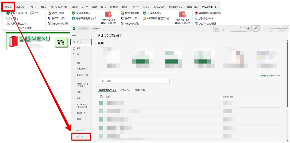The image size is (290, 143).
Task: Open the ホーム ribbon tab in the Excel window
Action: [34, 7]
